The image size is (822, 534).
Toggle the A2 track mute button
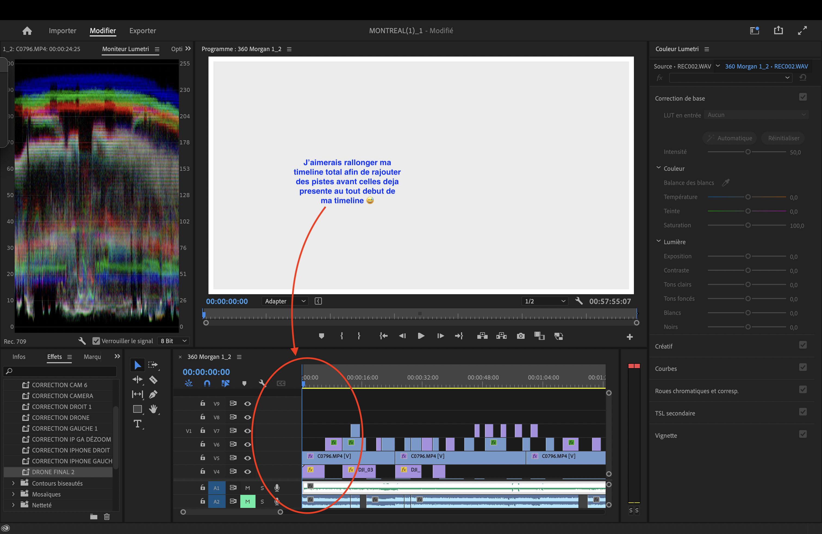tap(247, 502)
